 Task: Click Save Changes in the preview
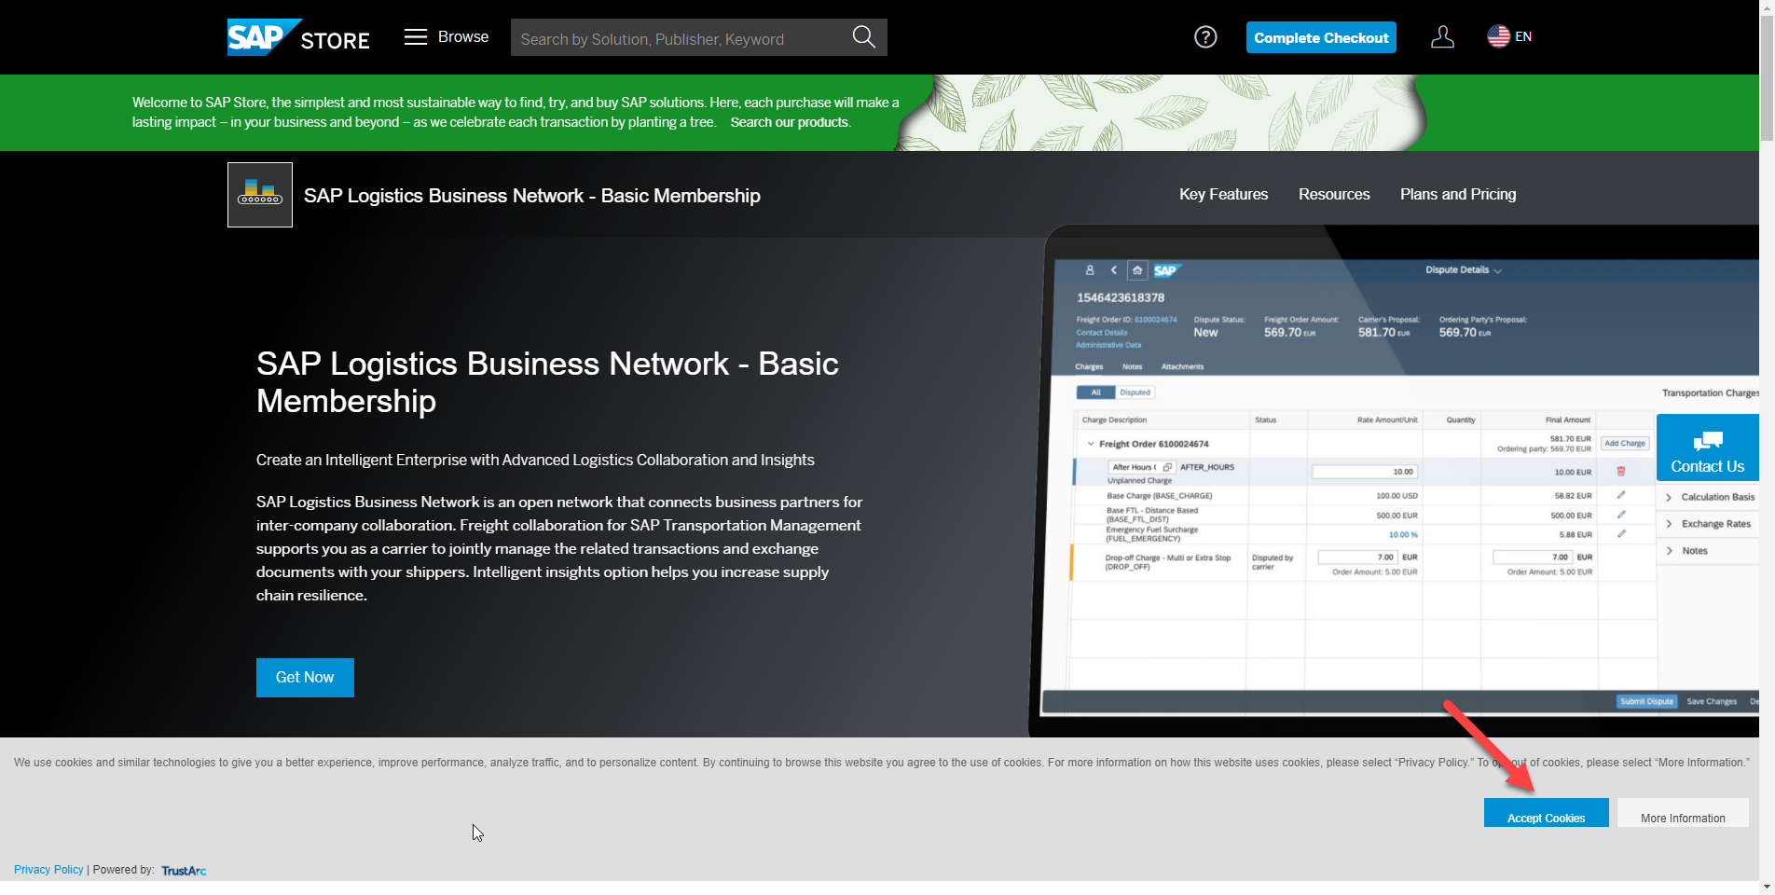pyautogui.click(x=1712, y=701)
